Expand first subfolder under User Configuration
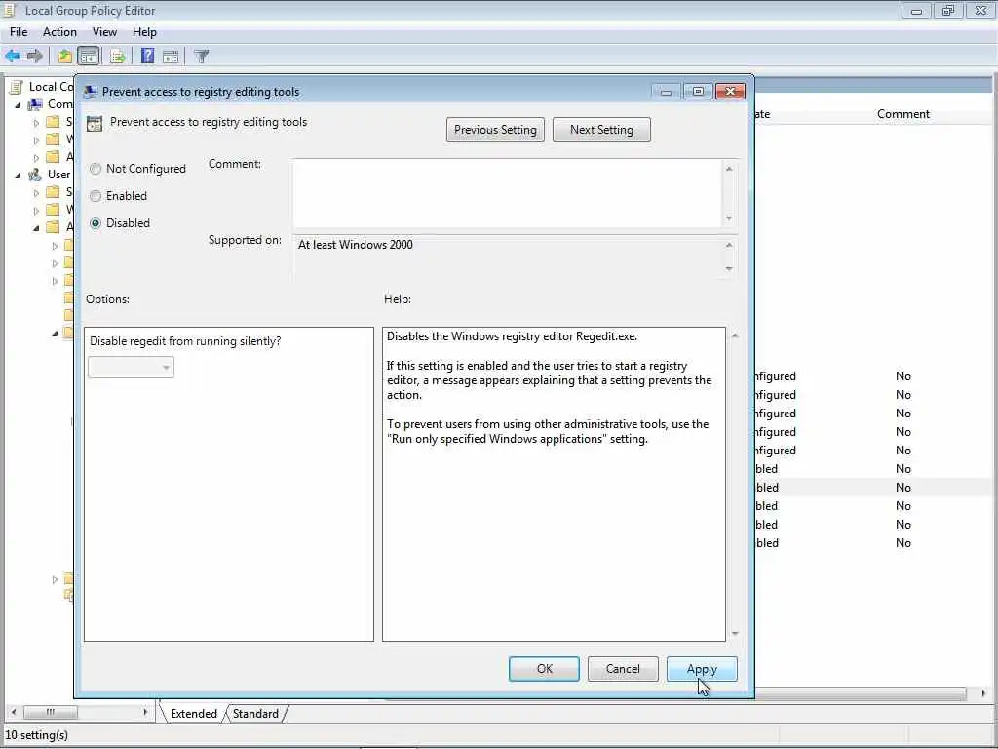Viewport: 998px width, 749px height. click(36, 192)
